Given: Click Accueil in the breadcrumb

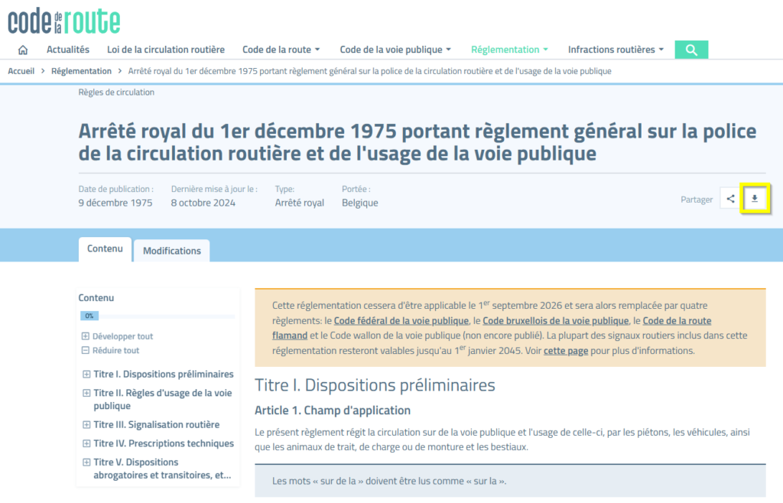Looking at the screenshot, I should click(x=21, y=71).
